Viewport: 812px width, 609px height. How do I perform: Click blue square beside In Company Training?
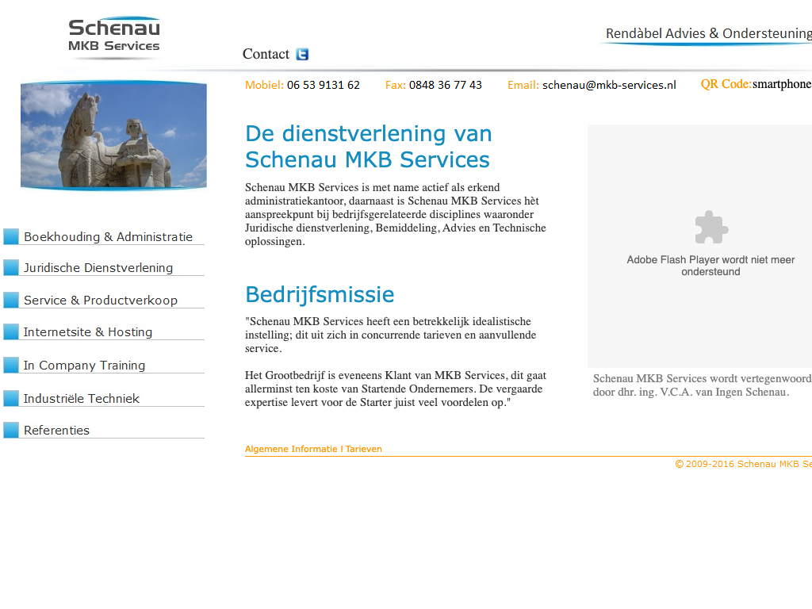[x=11, y=365]
